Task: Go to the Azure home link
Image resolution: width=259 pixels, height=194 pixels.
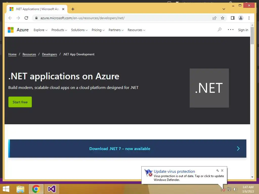Action: [23, 30]
